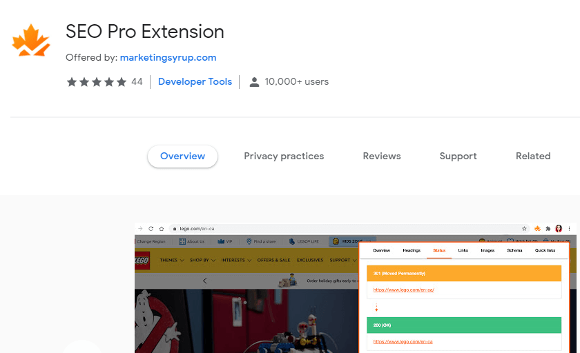This screenshot has height=353, width=580.
Task: Click the left chevron on Lego banner
Action: click(204, 281)
